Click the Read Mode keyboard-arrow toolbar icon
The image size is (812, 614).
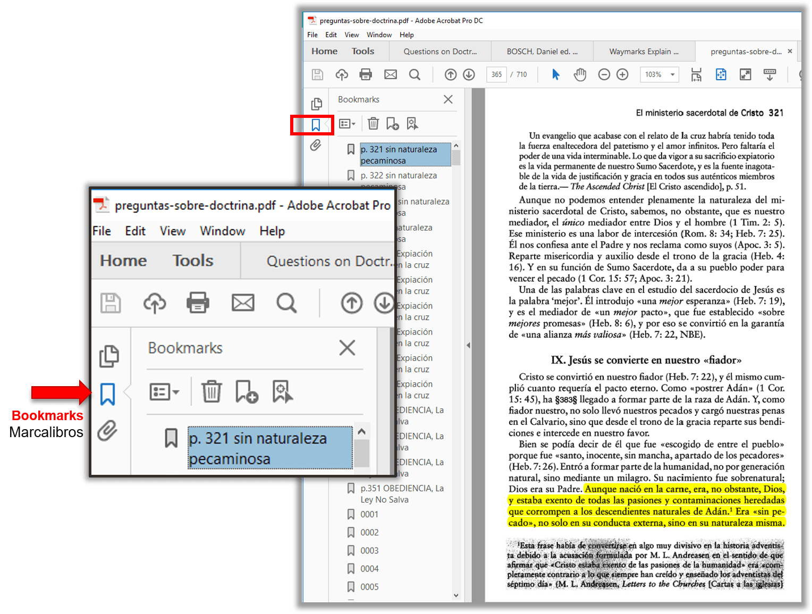pyautogui.click(x=769, y=74)
